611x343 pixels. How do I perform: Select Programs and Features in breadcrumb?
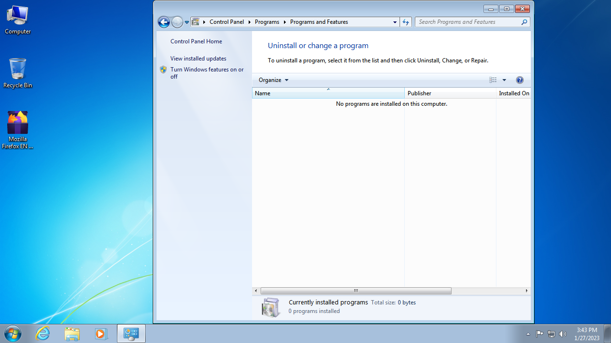pyautogui.click(x=319, y=22)
